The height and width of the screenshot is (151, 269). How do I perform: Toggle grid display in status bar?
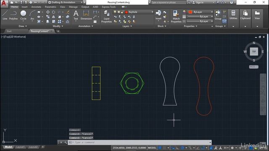click(160, 148)
